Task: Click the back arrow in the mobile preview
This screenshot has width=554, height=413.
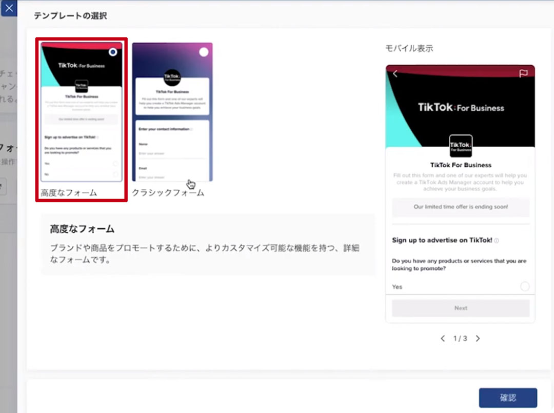Action: pyautogui.click(x=395, y=74)
